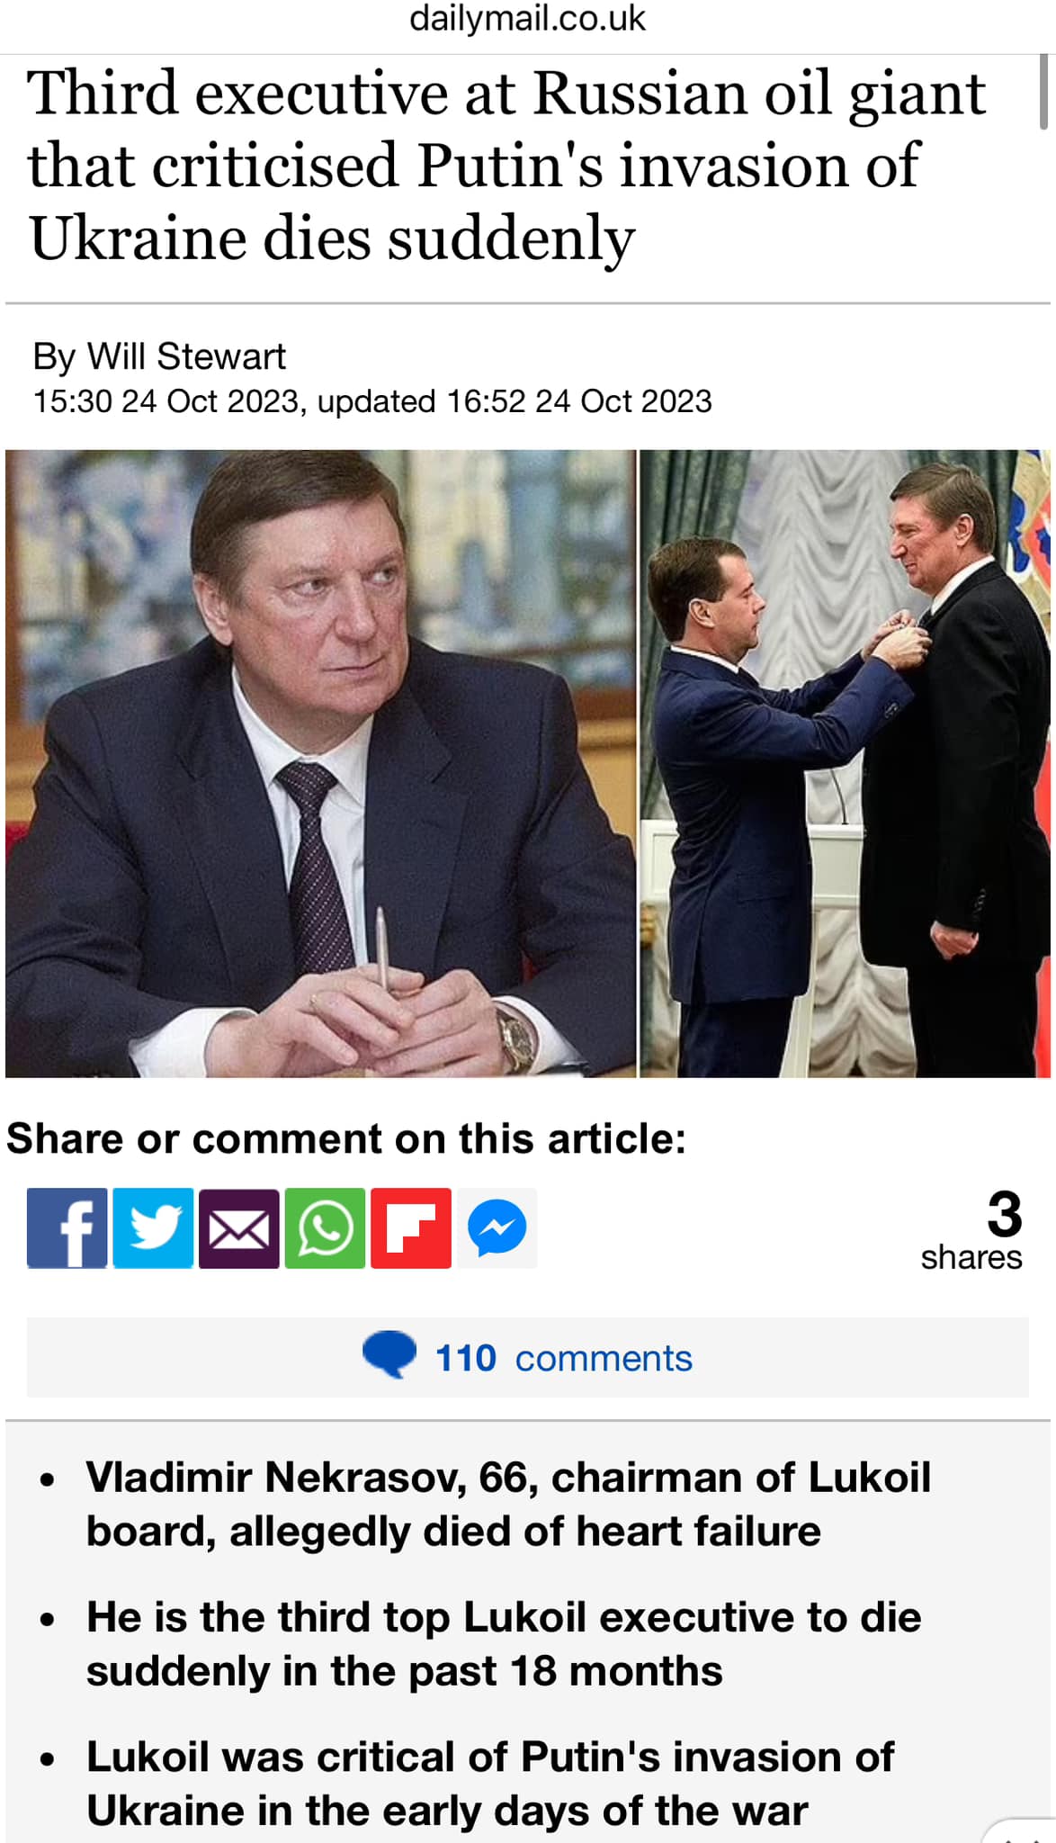
Task: Share the article on WhatsApp
Action: pyautogui.click(x=325, y=1228)
